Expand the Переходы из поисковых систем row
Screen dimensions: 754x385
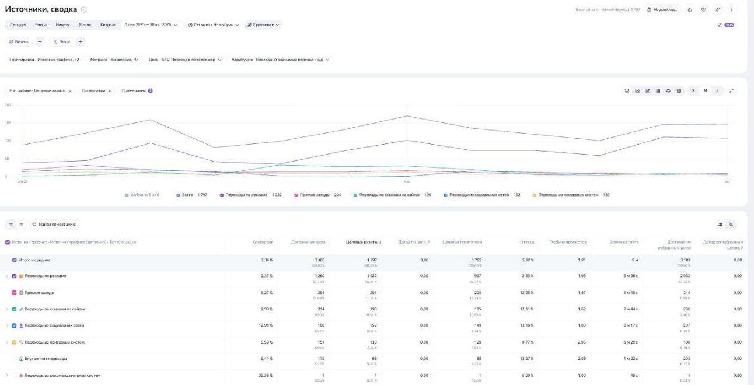7,342
